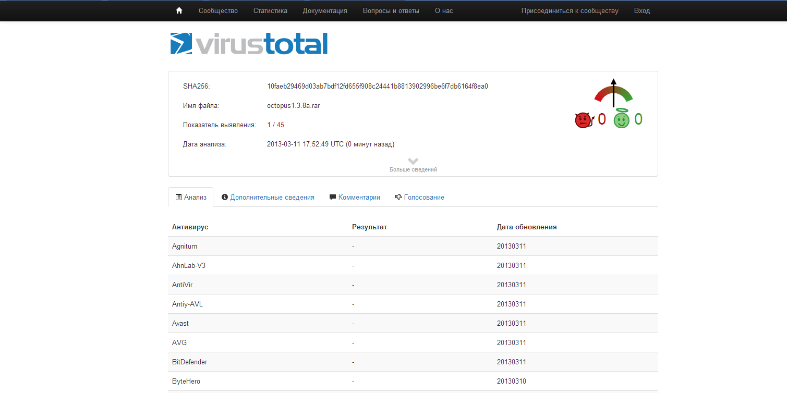This screenshot has width=787, height=393.
Task: Click the ByteHero row name
Action: [186, 381]
